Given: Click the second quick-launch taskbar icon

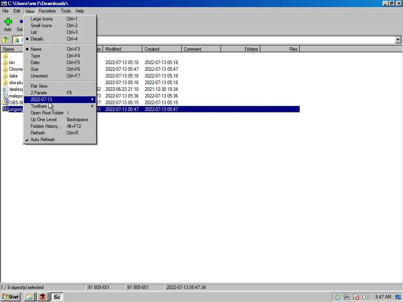Looking at the screenshot, I should (43, 297).
